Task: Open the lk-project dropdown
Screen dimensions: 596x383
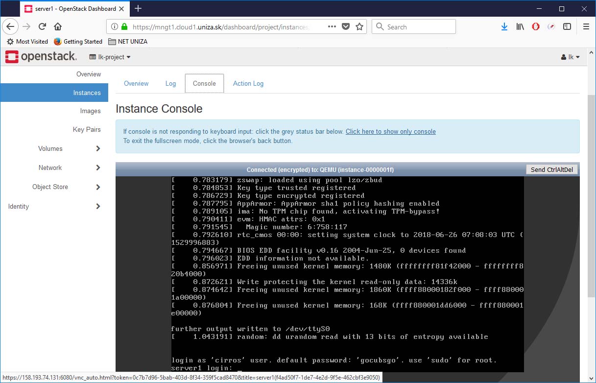Action: [110, 57]
